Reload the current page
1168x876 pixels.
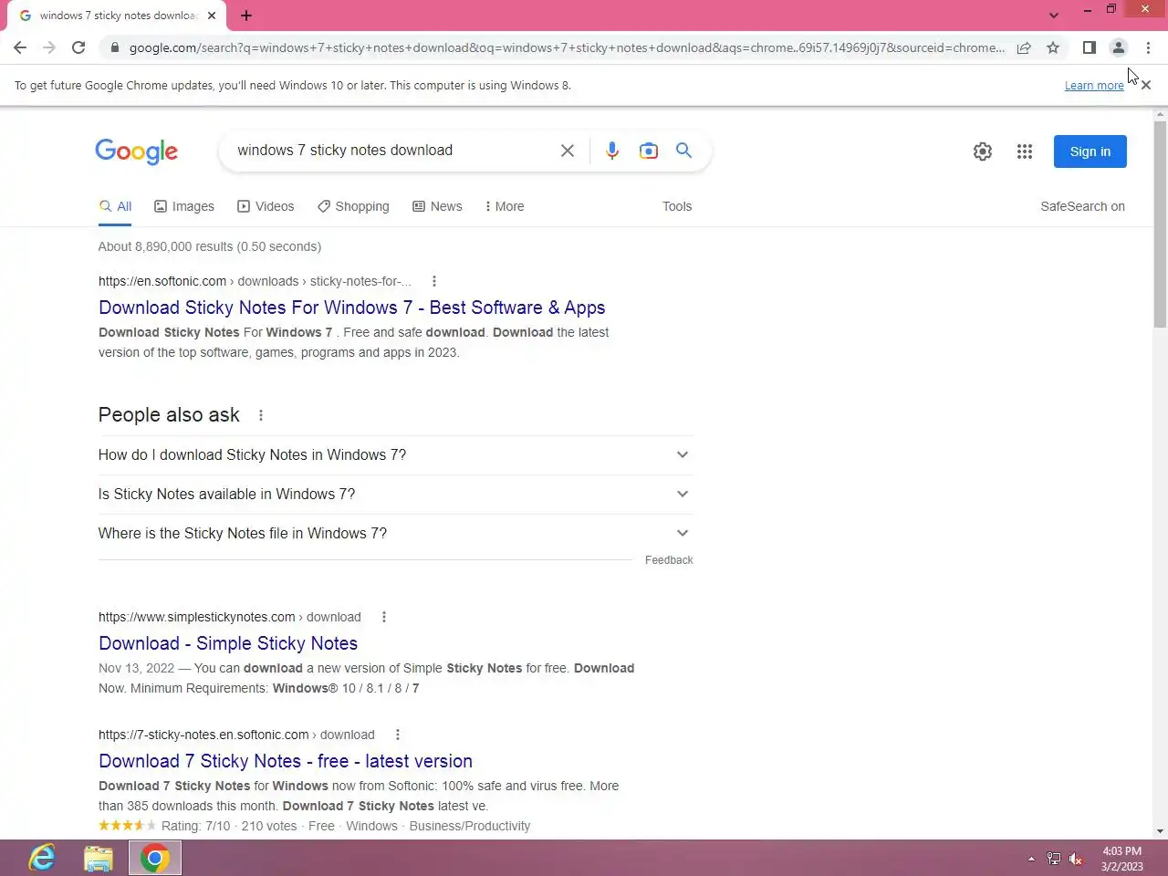point(78,47)
